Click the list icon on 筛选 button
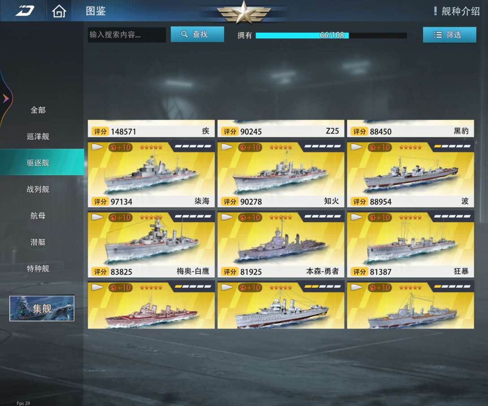 pyautogui.click(x=438, y=35)
